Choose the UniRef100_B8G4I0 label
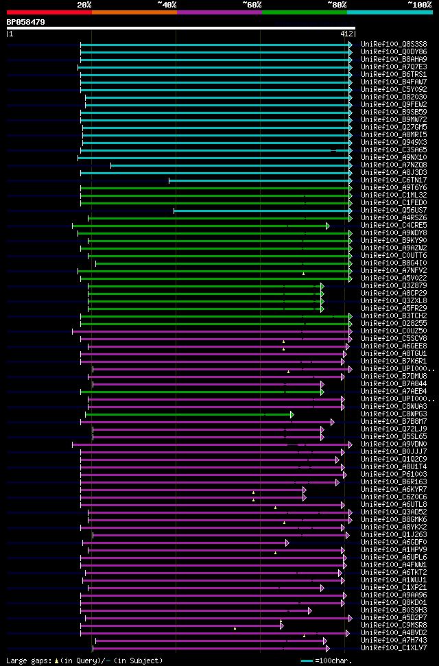The height and width of the screenshot is (666, 439). pyautogui.click(x=394, y=263)
